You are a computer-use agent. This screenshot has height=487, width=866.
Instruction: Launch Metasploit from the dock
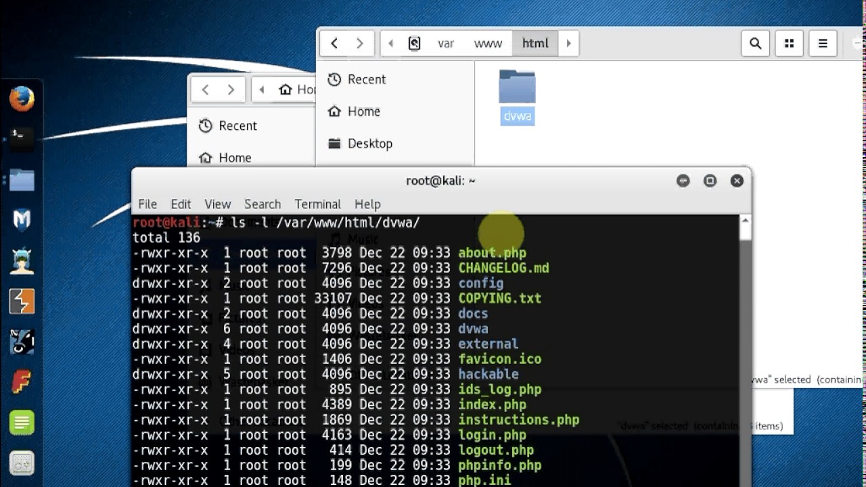point(22,220)
